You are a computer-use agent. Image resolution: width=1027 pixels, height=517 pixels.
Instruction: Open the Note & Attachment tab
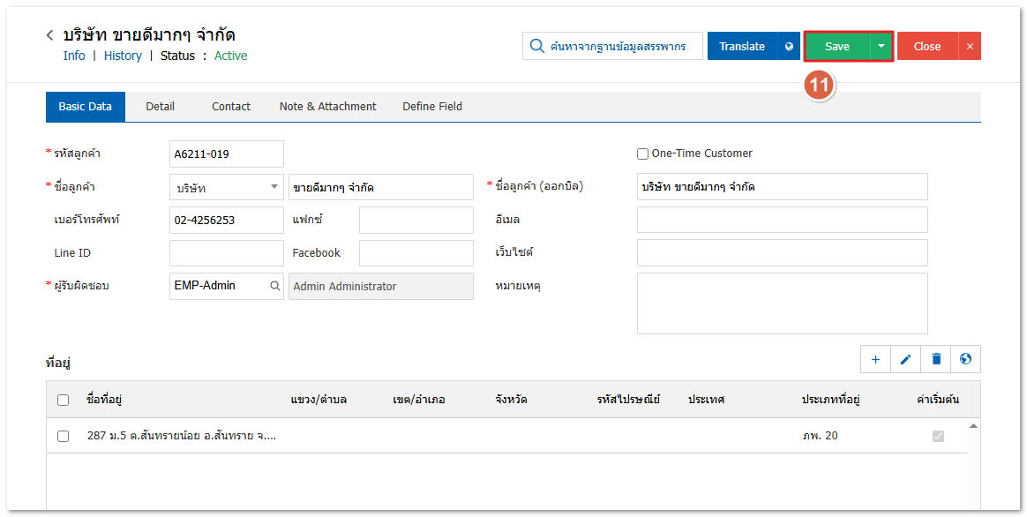(x=327, y=107)
